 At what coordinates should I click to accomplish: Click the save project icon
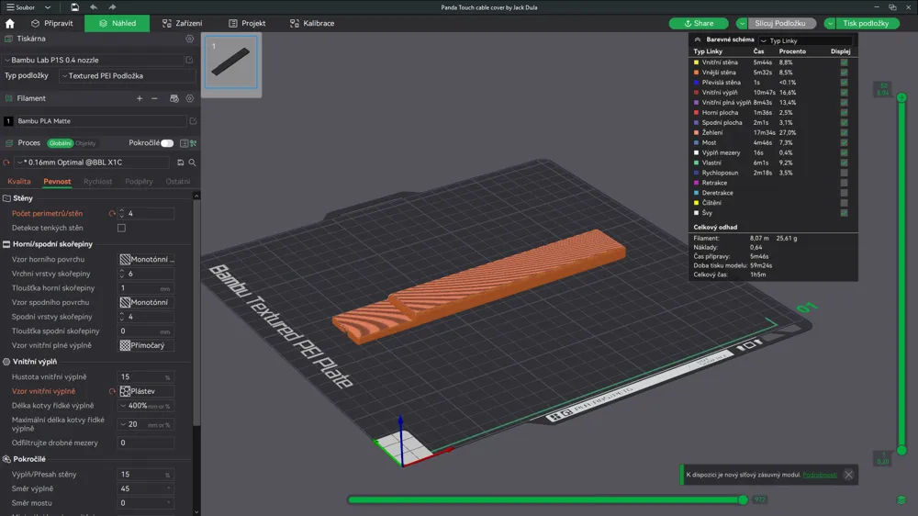coord(74,7)
